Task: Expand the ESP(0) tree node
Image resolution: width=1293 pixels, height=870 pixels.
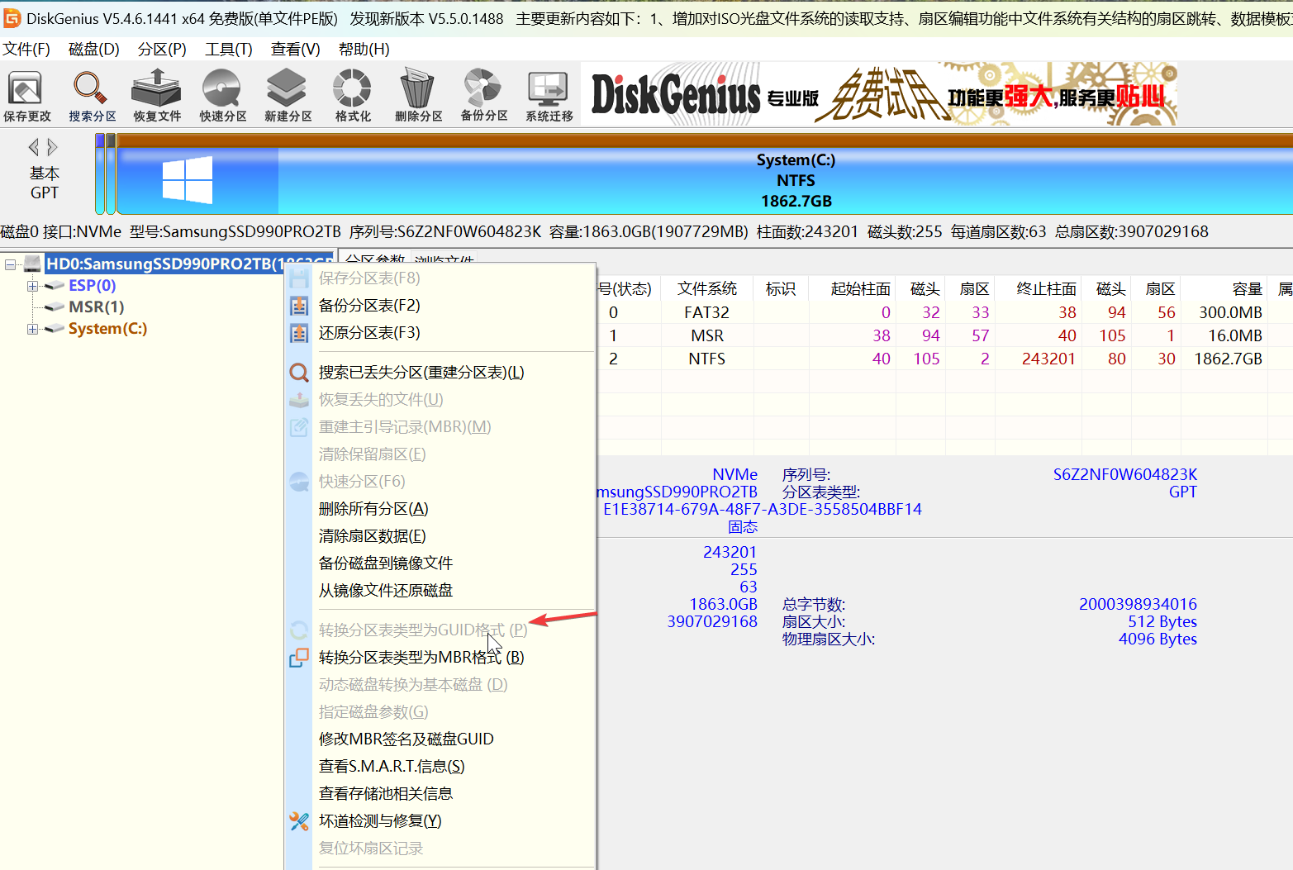Action: (x=32, y=286)
